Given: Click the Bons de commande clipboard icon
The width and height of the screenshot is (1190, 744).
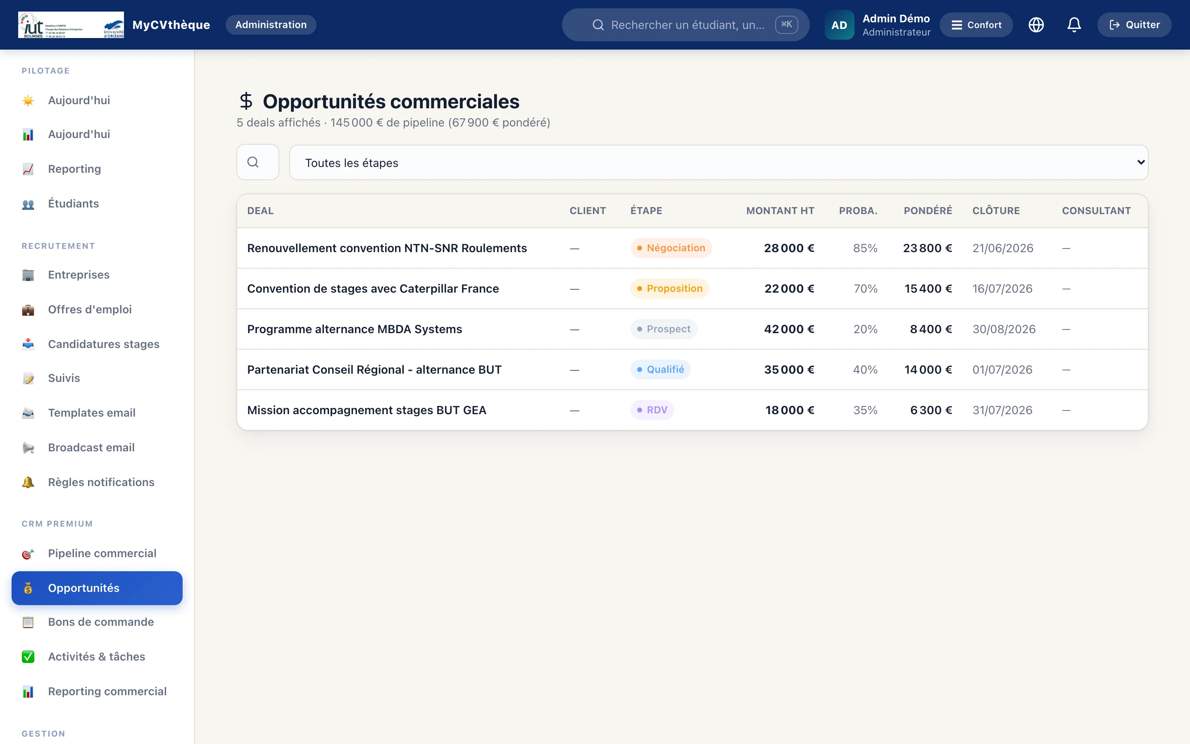Looking at the screenshot, I should (28, 622).
